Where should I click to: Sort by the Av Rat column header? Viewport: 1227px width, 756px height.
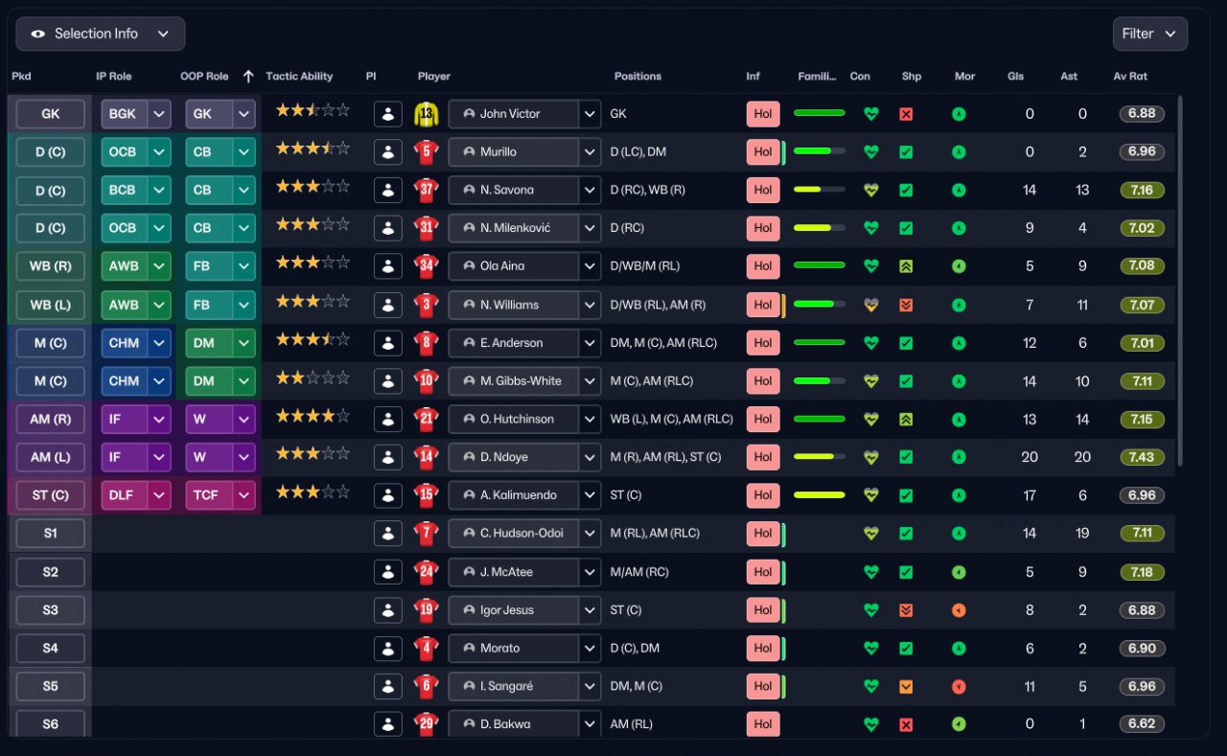(x=1130, y=77)
